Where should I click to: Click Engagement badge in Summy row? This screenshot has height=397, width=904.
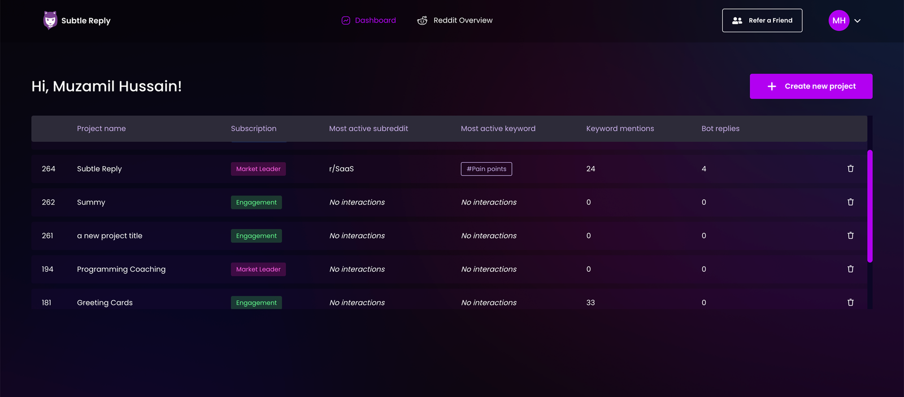coord(257,202)
